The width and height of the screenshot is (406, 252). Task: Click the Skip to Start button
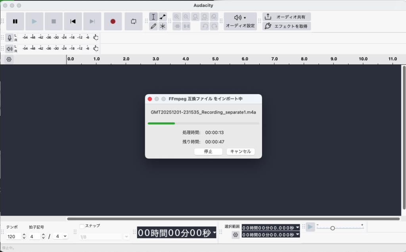(x=73, y=21)
